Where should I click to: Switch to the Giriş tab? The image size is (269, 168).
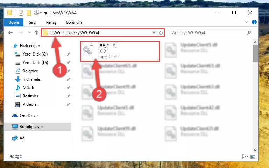[32, 22]
